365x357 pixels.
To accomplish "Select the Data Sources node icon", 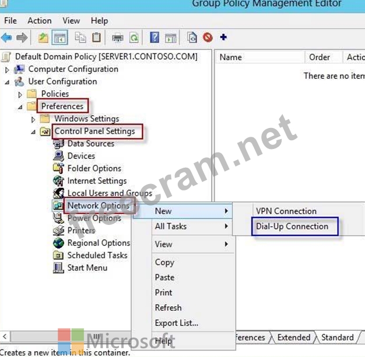I will (x=58, y=144).
